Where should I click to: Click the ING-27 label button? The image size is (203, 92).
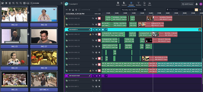pyautogui.click(x=44, y=46)
